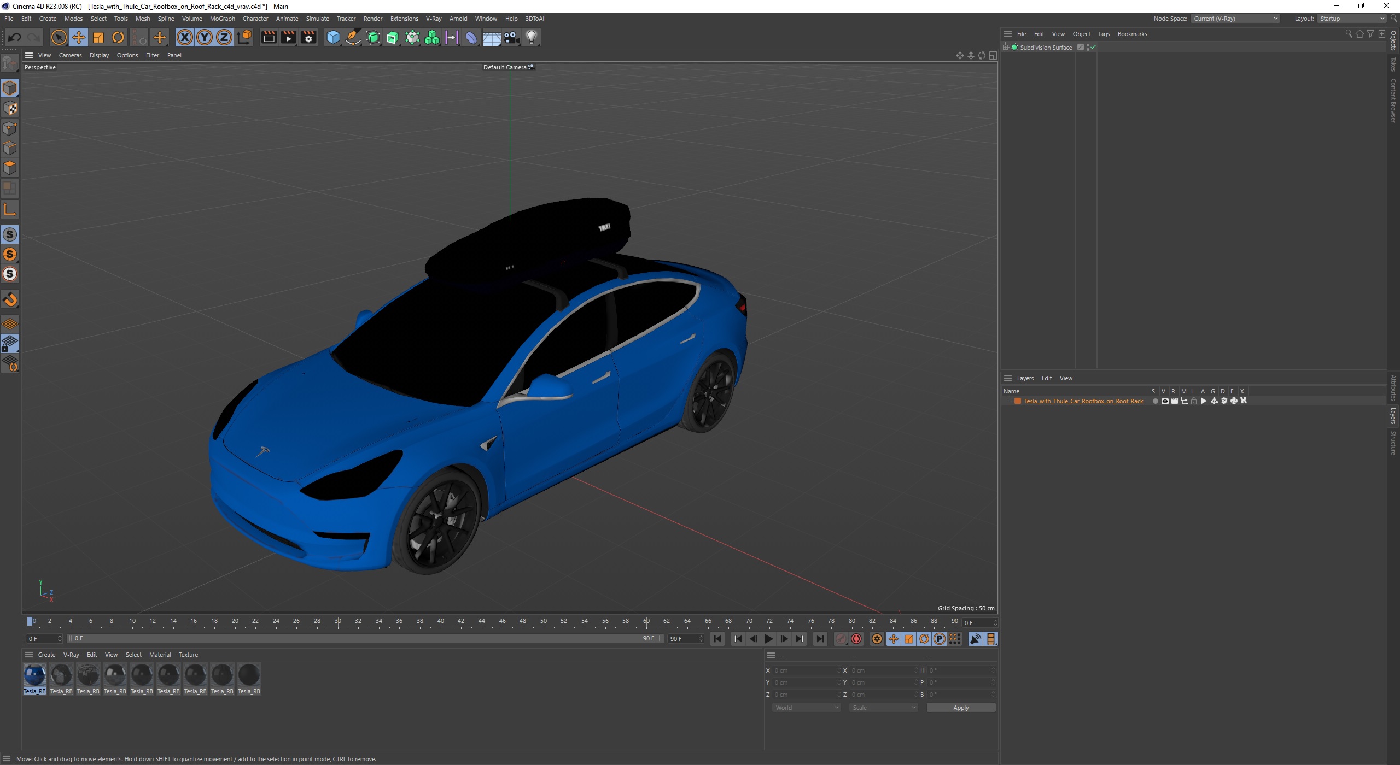Open Objects manager Tags menu

(1104, 34)
